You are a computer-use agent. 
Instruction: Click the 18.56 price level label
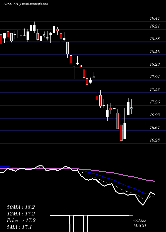coord(155,52)
